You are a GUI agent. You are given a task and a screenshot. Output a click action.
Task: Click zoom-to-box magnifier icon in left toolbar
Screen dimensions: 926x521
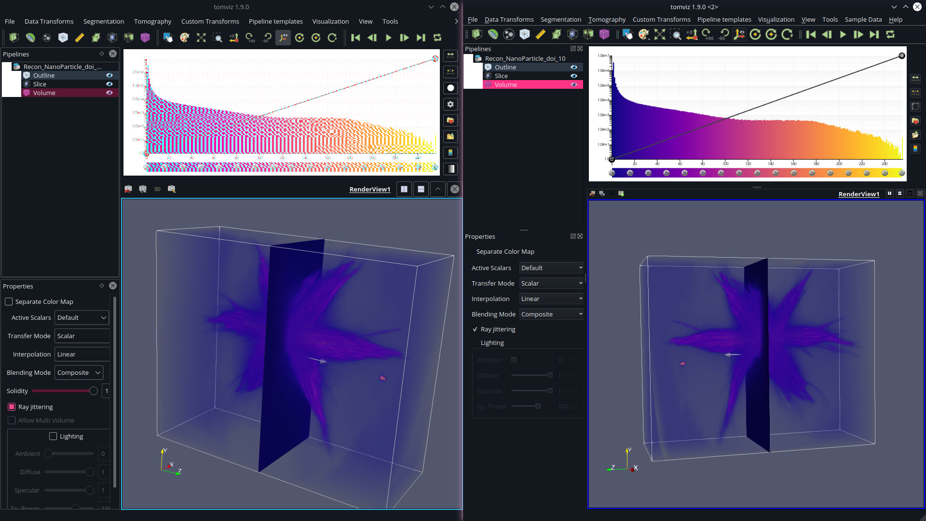(x=218, y=38)
